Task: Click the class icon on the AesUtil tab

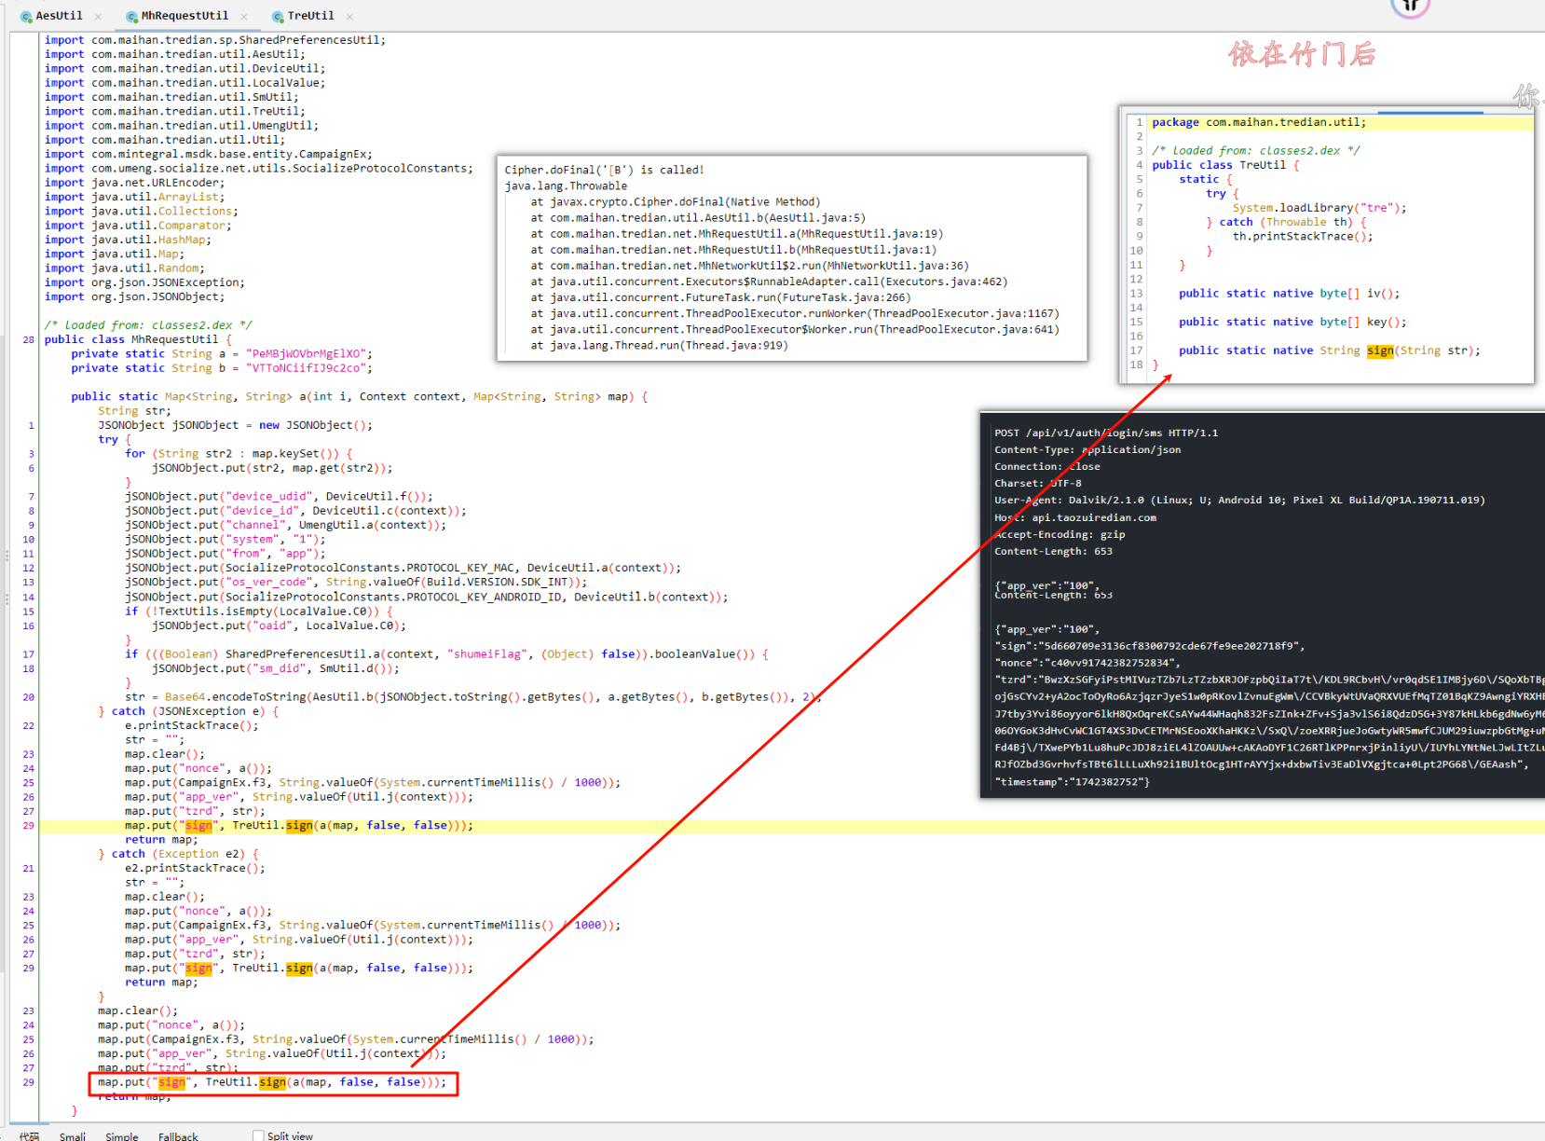Action: [x=26, y=17]
